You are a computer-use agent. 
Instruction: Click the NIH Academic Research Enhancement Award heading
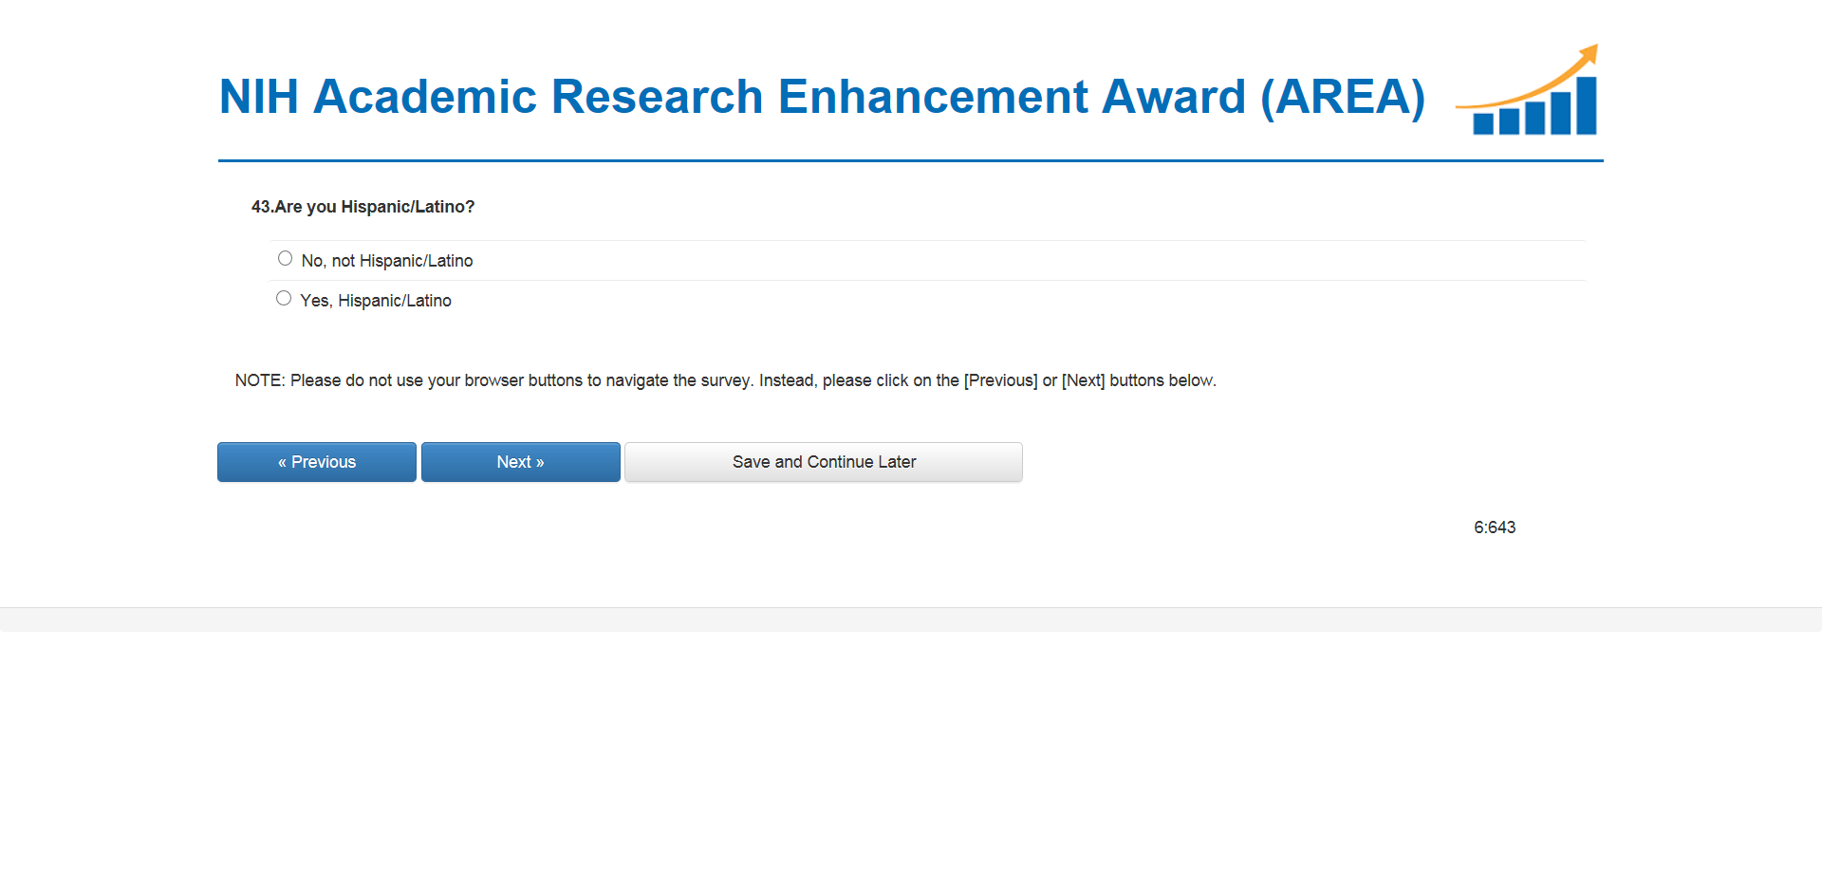coord(821,97)
